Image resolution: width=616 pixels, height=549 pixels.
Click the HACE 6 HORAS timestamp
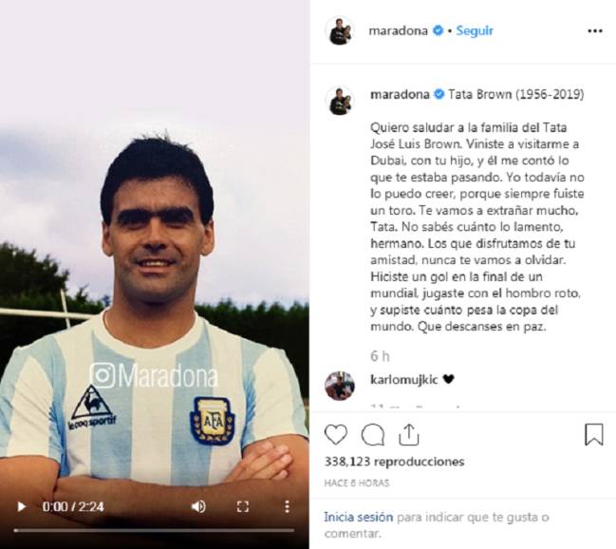click(357, 483)
